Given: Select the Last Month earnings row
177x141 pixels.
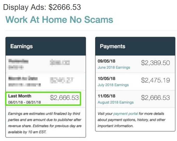Looking at the screenshot, I should [43, 99].
